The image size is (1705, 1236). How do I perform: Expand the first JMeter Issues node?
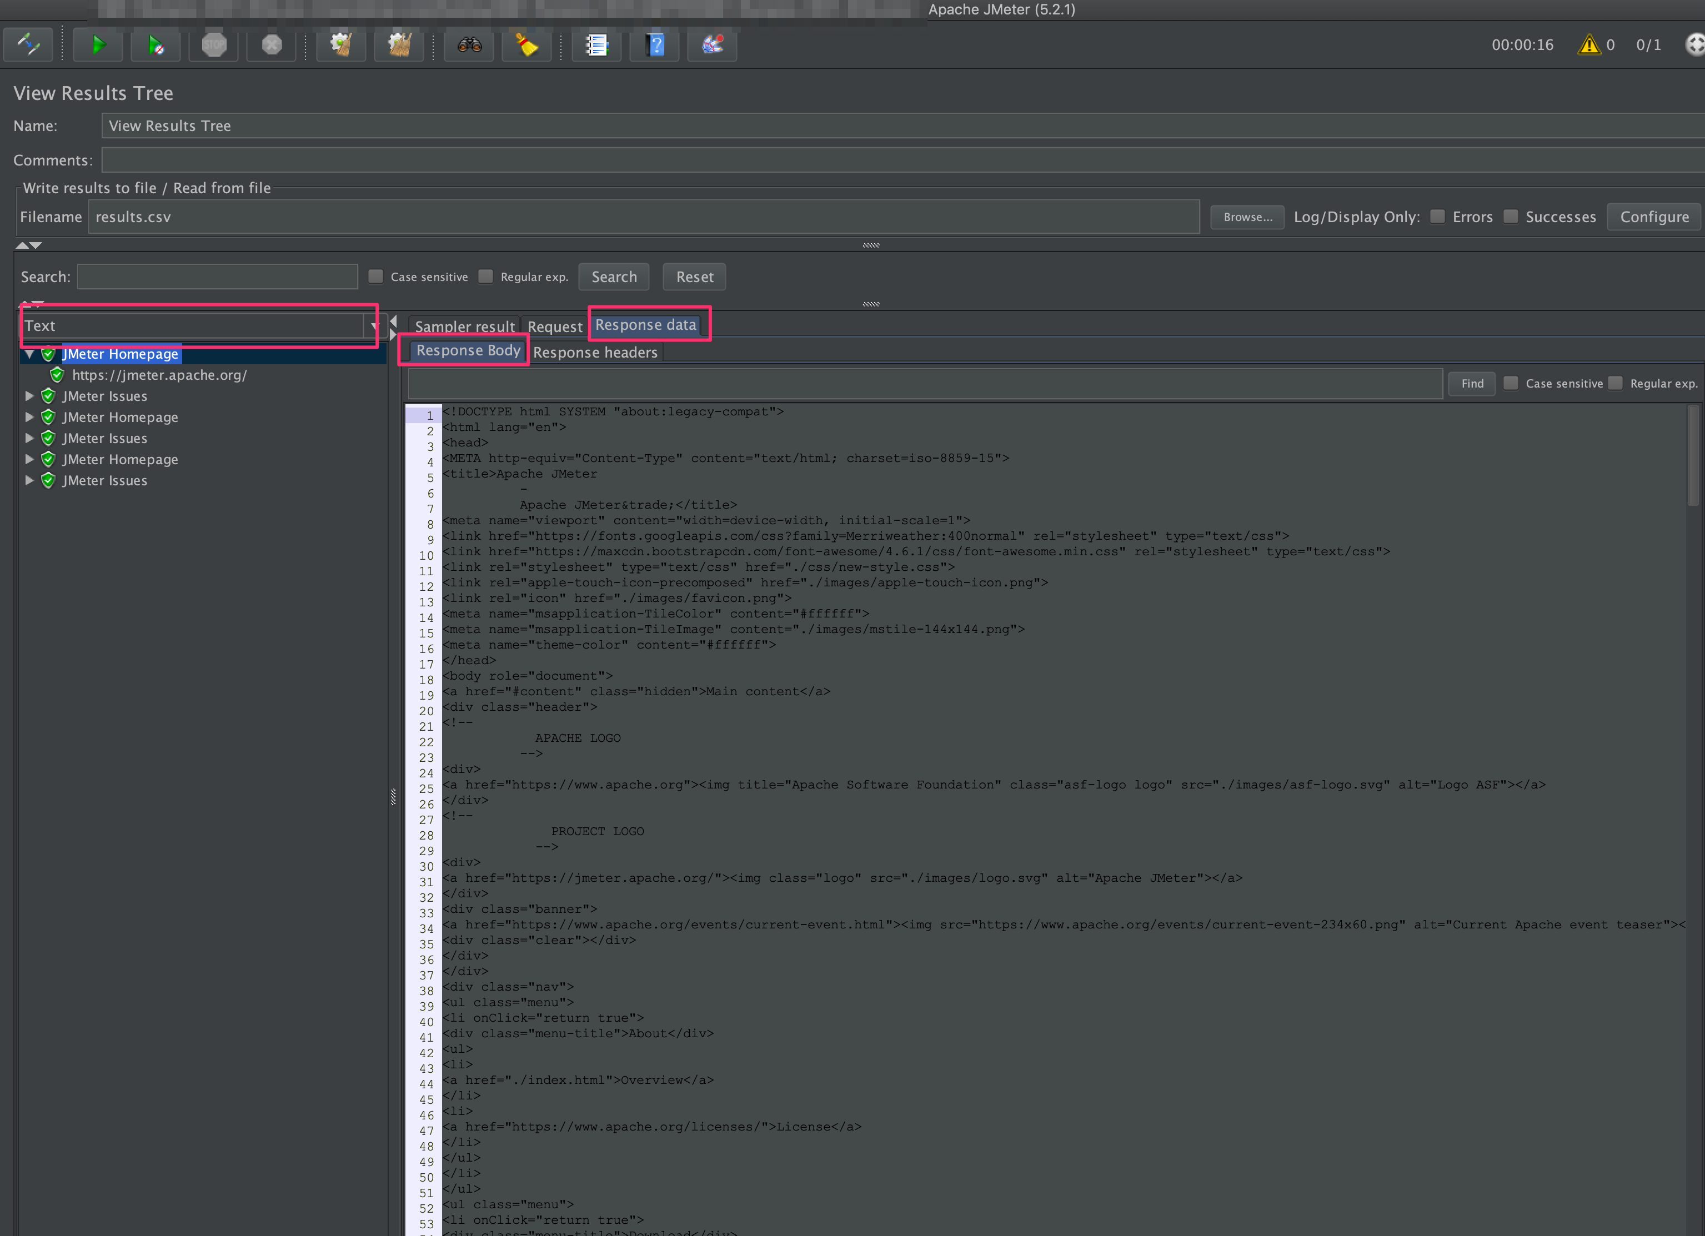click(x=29, y=396)
